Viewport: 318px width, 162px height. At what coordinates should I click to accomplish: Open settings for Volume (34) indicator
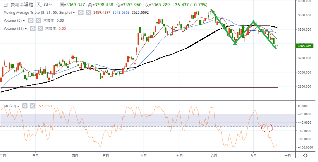click(x=33, y=28)
